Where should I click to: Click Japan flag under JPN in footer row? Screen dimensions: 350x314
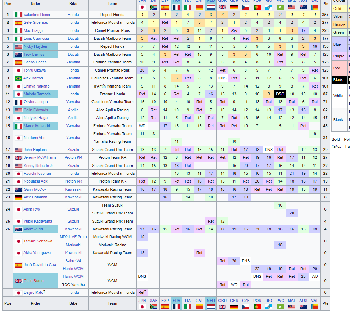(142, 307)
